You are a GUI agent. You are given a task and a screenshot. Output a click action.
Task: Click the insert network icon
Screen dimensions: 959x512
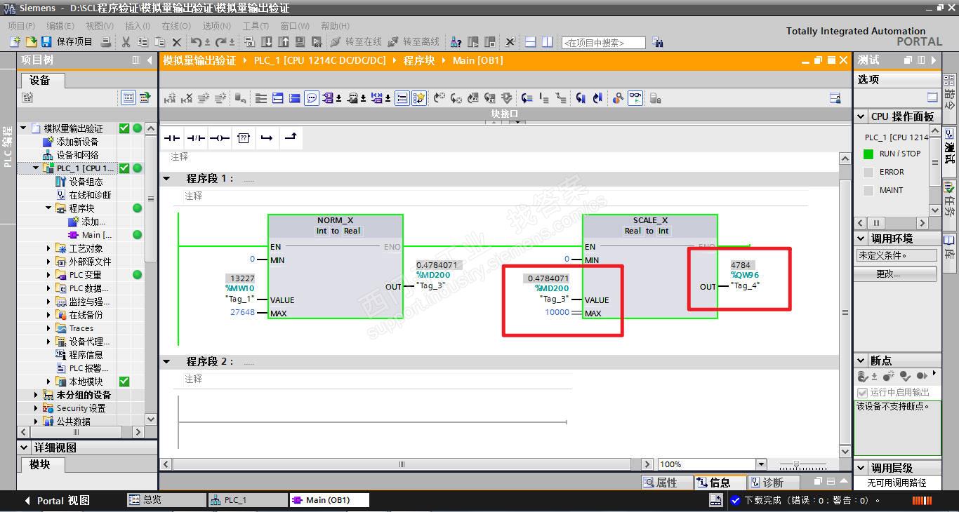(169, 98)
